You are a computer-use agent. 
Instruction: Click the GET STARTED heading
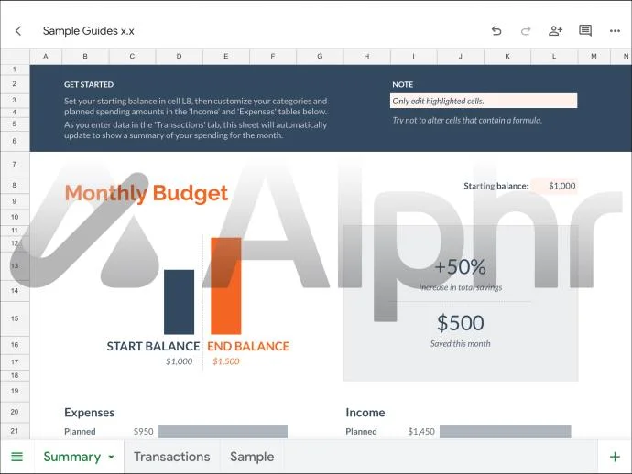click(x=89, y=84)
